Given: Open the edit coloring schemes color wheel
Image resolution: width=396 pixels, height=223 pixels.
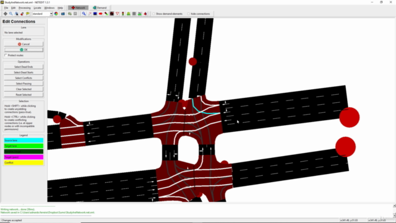Looking at the screenshot, I should click(x=56, y=14).
